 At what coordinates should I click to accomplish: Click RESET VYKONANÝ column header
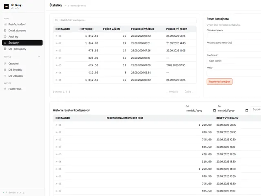click(x=228, y=118)
